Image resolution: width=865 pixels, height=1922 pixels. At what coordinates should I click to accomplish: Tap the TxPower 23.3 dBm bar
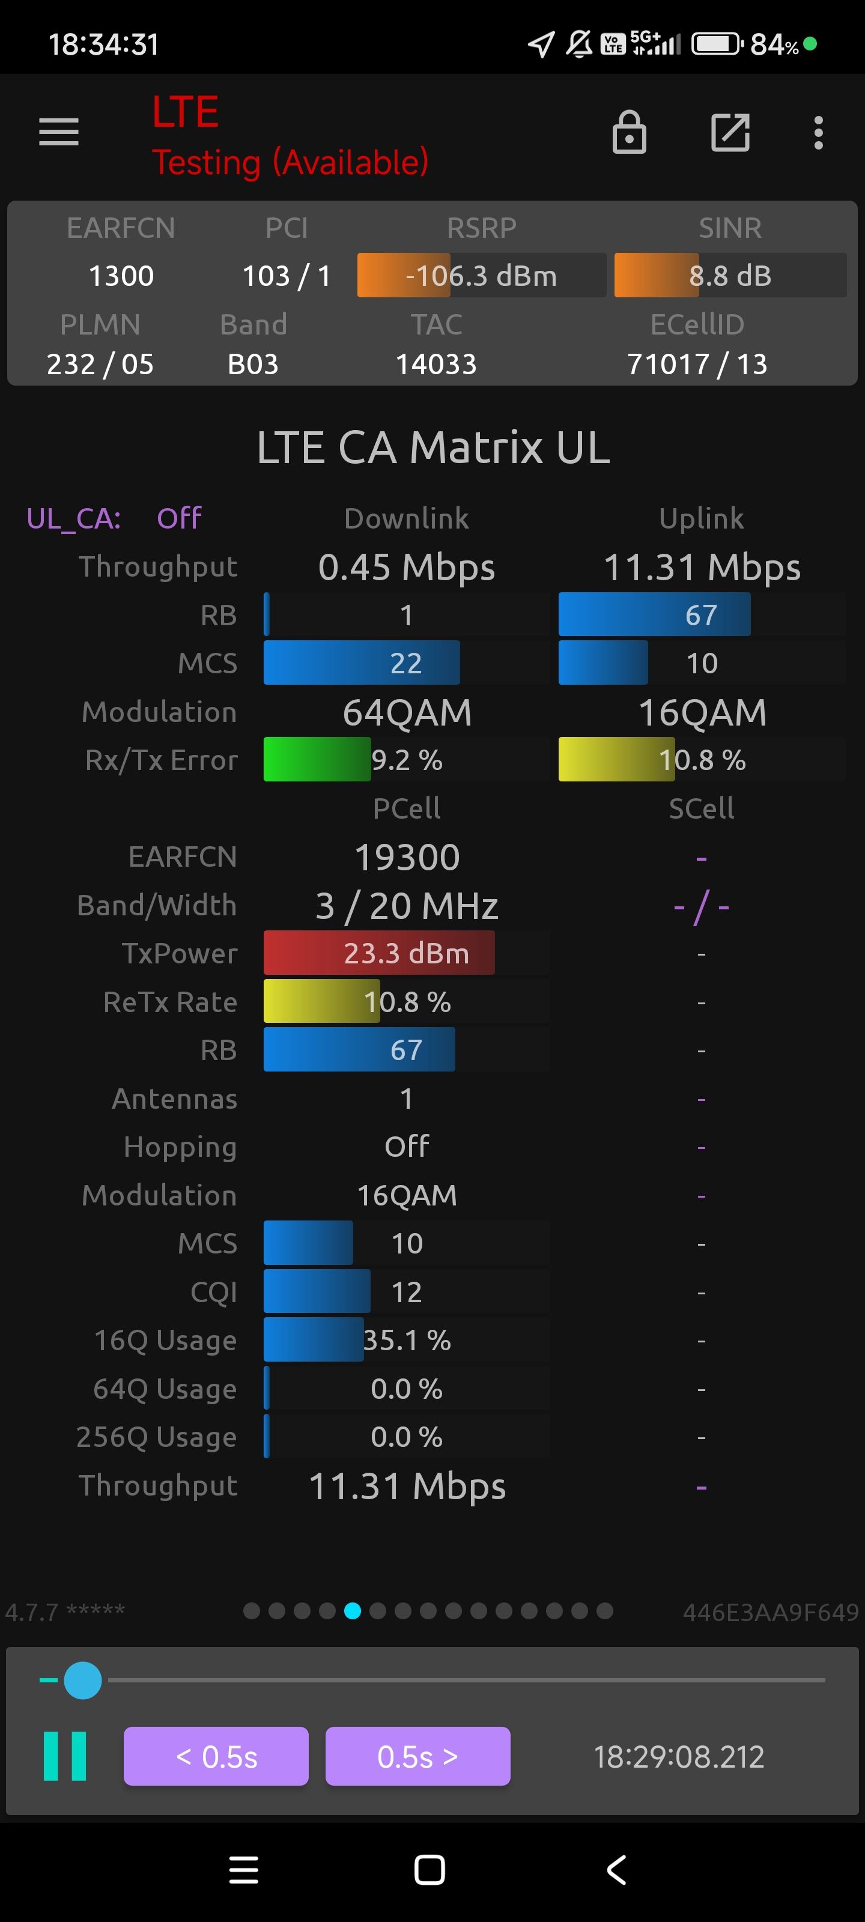point(406,953)
